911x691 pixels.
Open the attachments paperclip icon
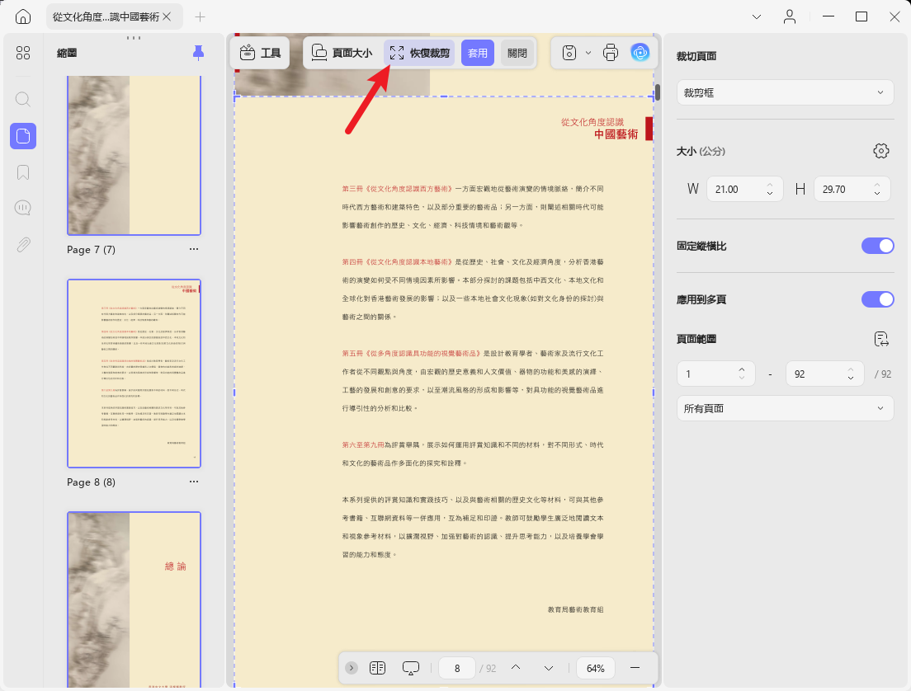pyautogui.click(x=23, y=245)
